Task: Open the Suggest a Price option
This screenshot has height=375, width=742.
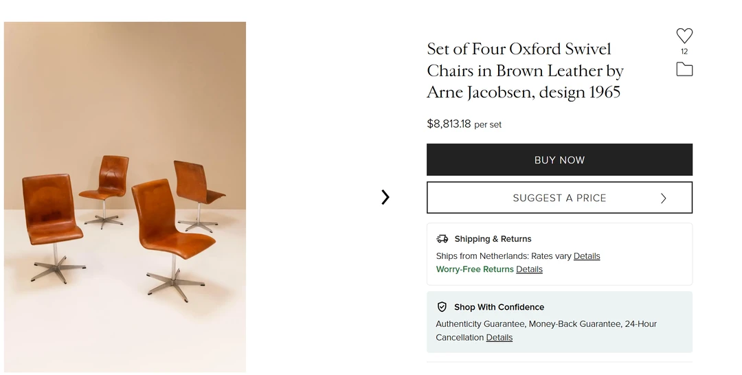Action: point(559,198)
